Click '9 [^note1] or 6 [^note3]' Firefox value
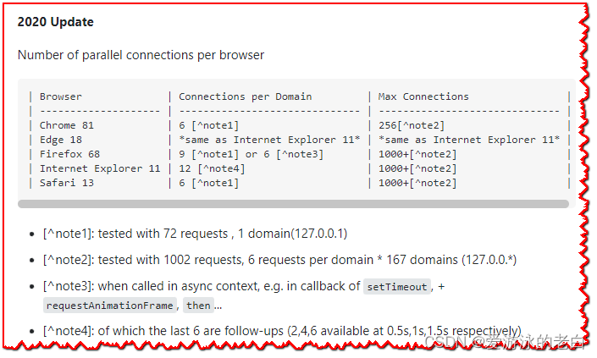The width and height of the screenshot is (597, 358). [251, 154]
